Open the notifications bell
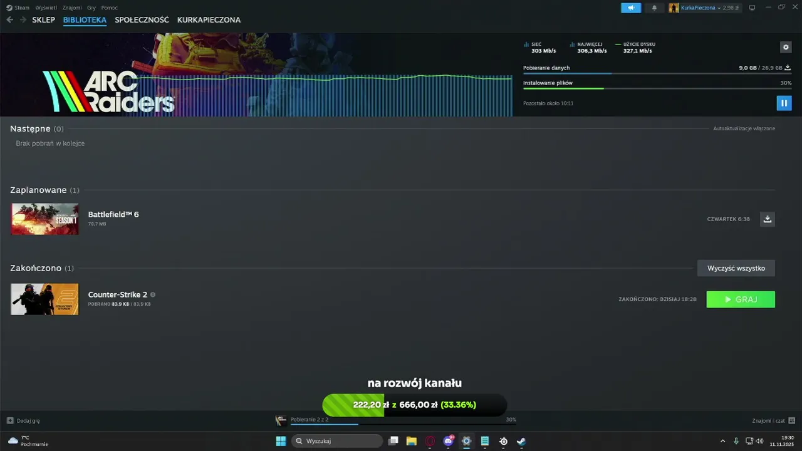Viewport: 802px width, 451px height. click(x=654, y=8)
